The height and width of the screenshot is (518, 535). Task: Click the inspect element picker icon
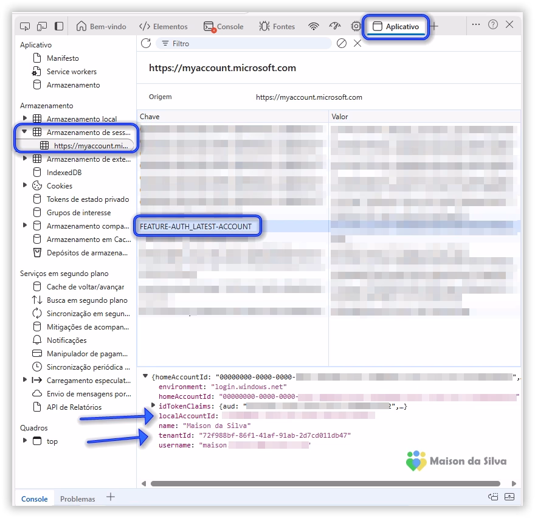pyautogui.click(x=25, y=26)
